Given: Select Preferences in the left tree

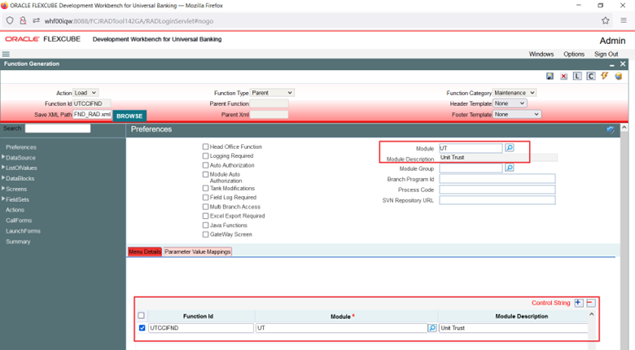Looking at the screenshot, I should click(x=21, y=147).
